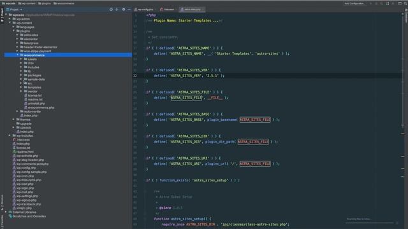This screenshot has height=229, width=408.
Task: Select the packages folder
Action: [34, 75]
